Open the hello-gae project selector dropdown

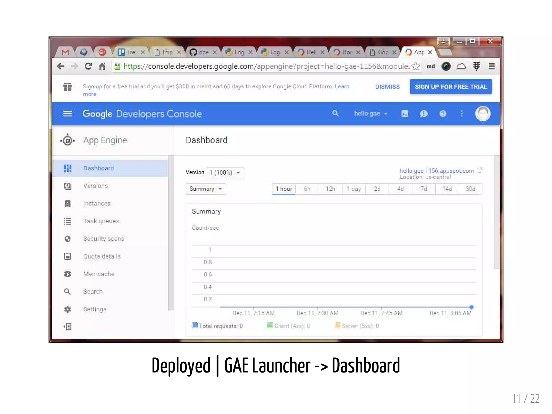(371, 114)
